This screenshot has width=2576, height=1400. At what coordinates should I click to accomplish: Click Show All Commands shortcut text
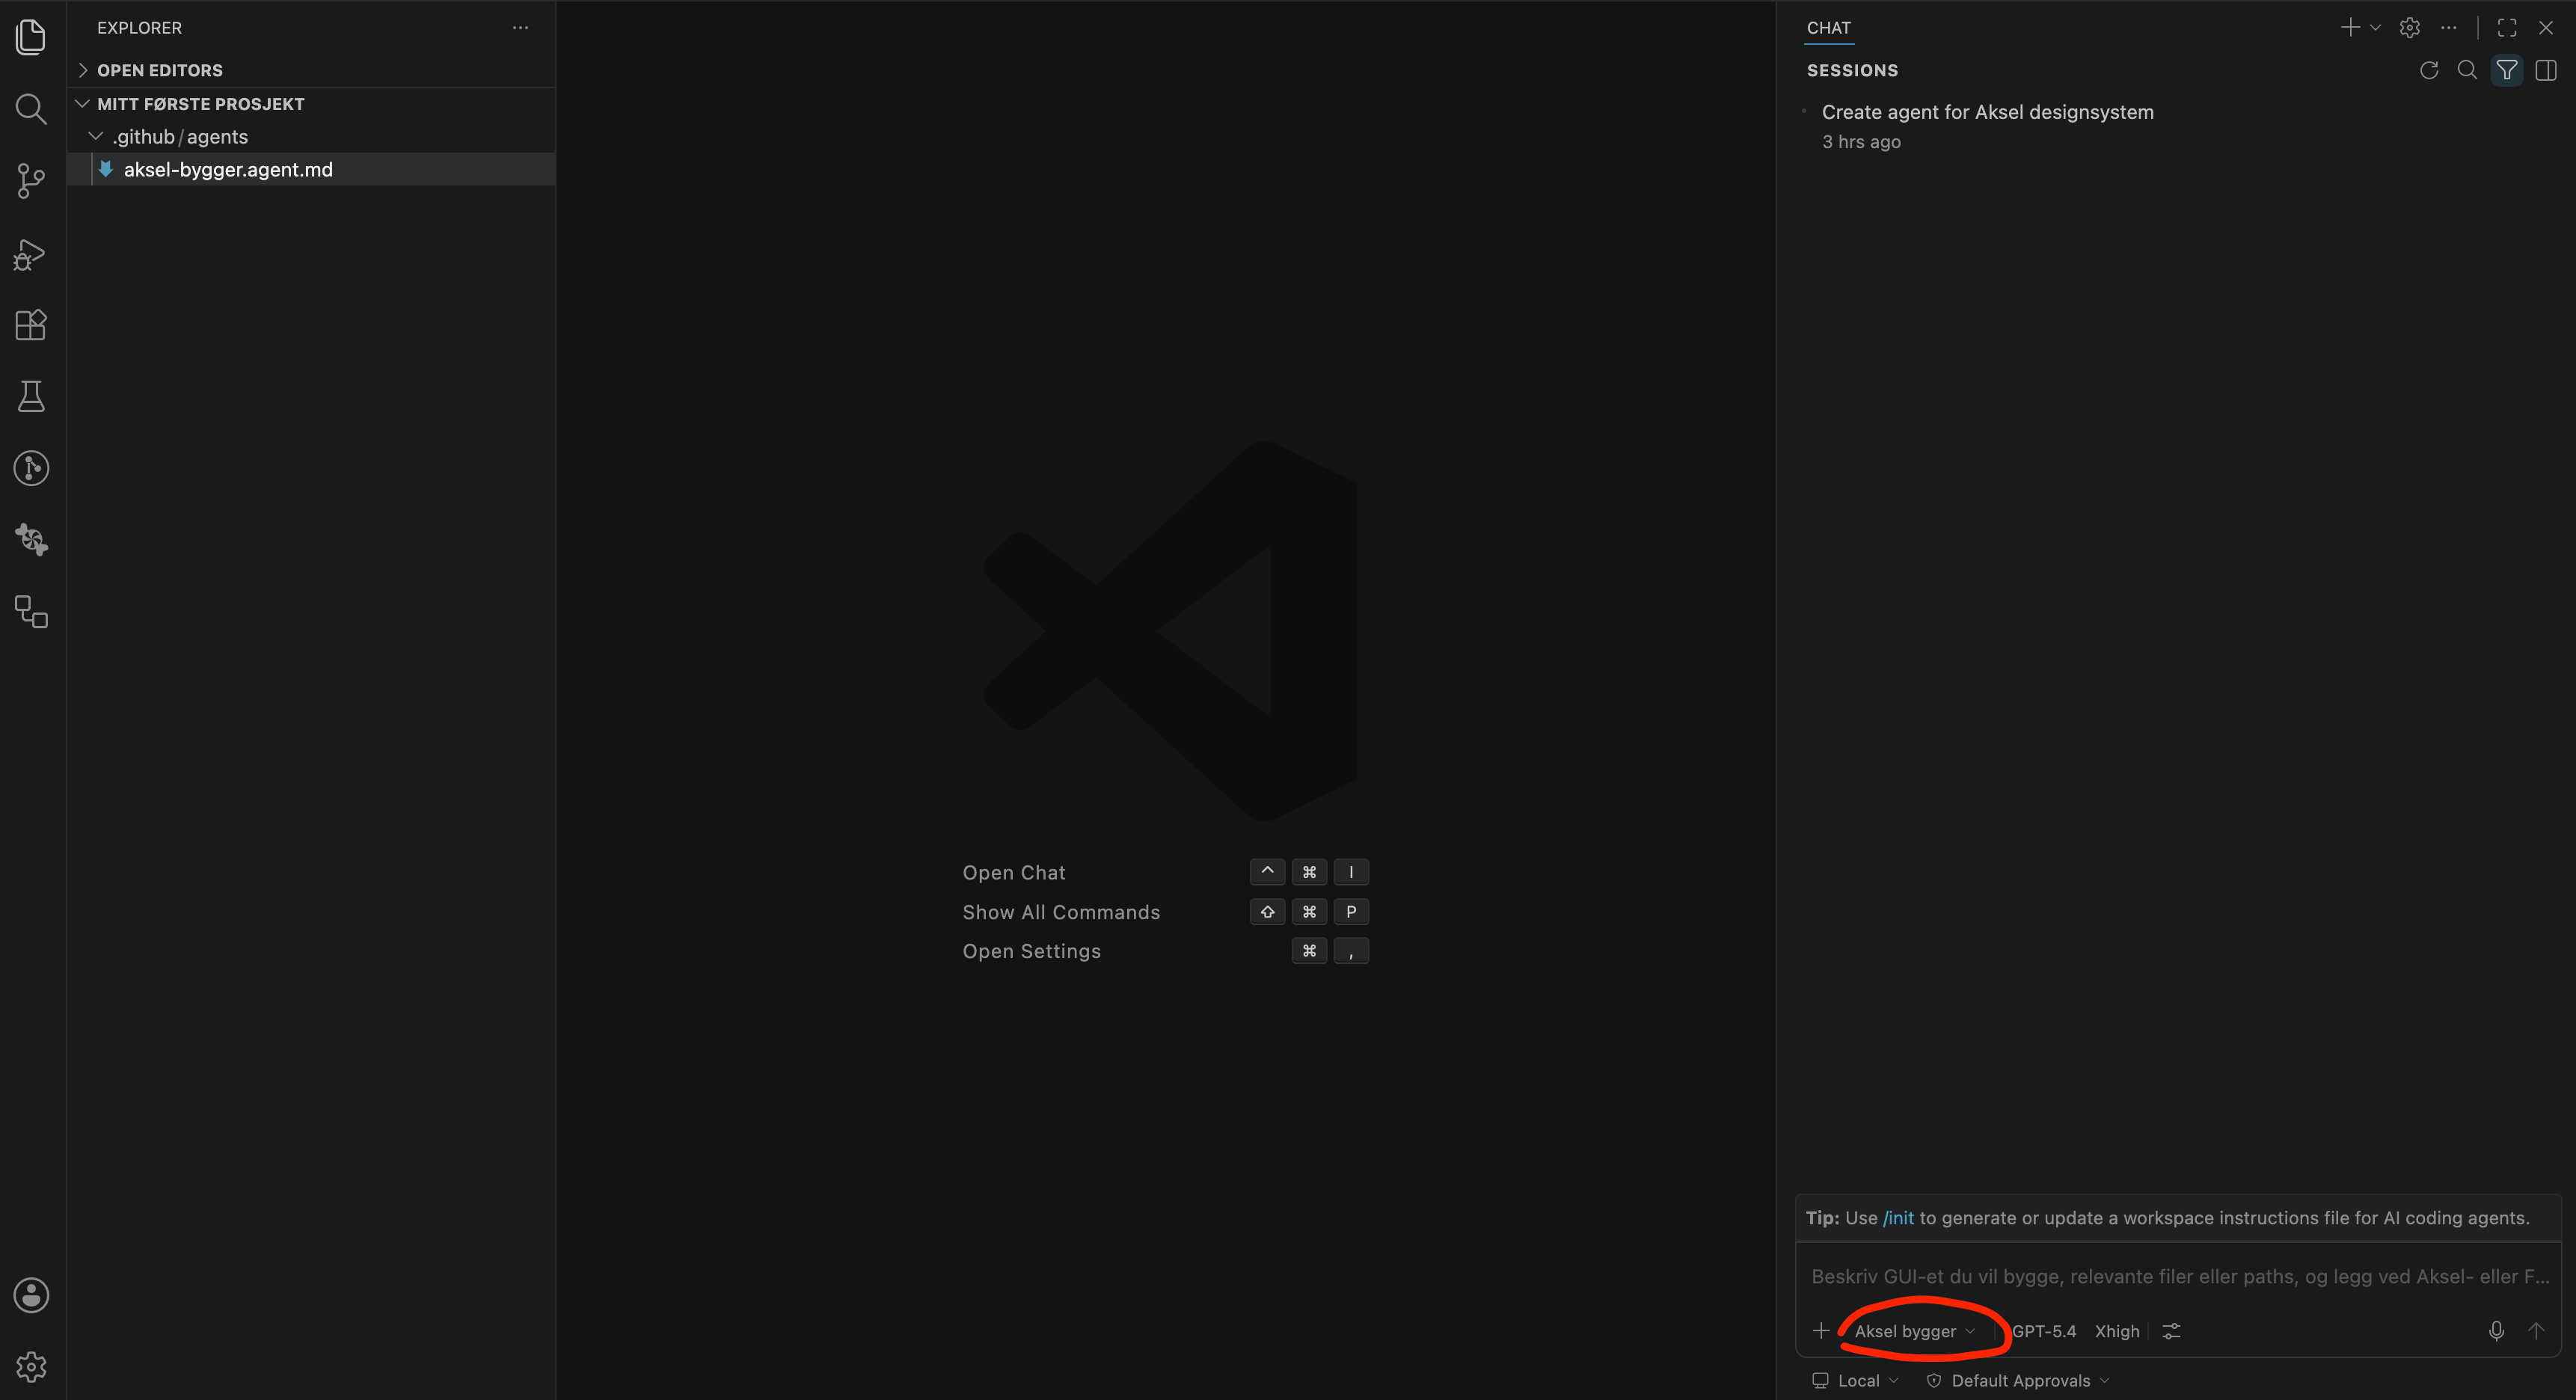pos(1061,912)
